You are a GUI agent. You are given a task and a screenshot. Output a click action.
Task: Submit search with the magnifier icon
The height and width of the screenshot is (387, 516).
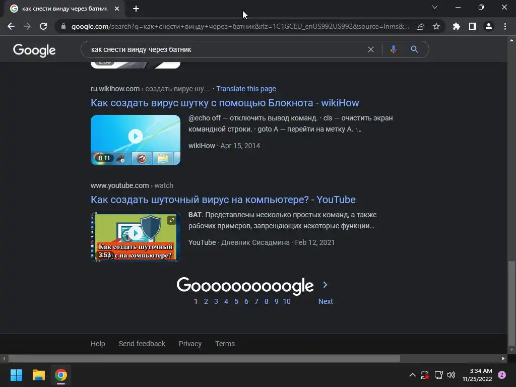pos(414,49)
